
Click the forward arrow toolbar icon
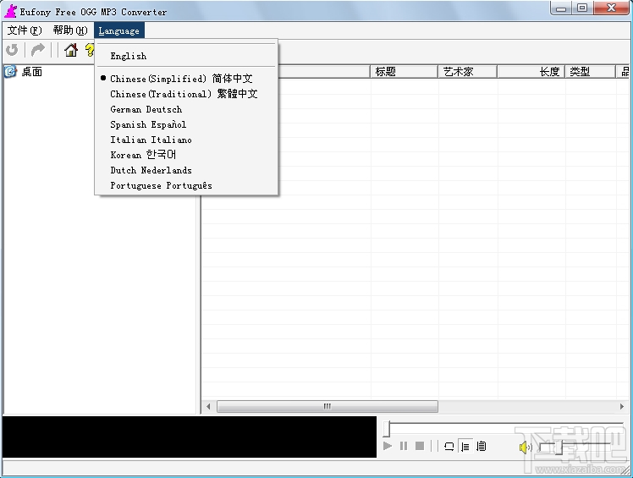(x=38, y=50)
